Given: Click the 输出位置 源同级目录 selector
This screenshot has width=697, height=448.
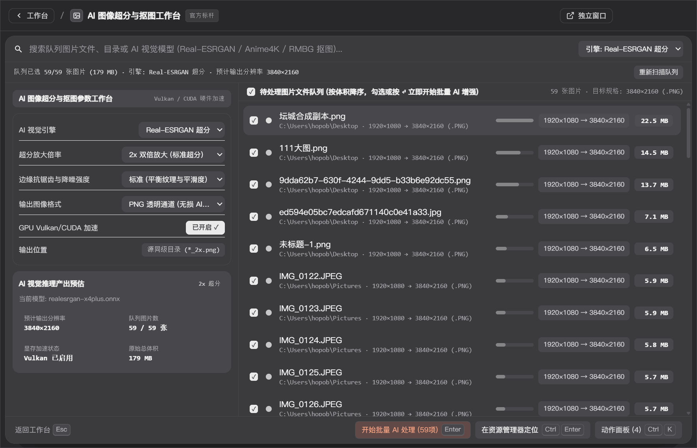Looking at the screenshot, I should point(183,250).
